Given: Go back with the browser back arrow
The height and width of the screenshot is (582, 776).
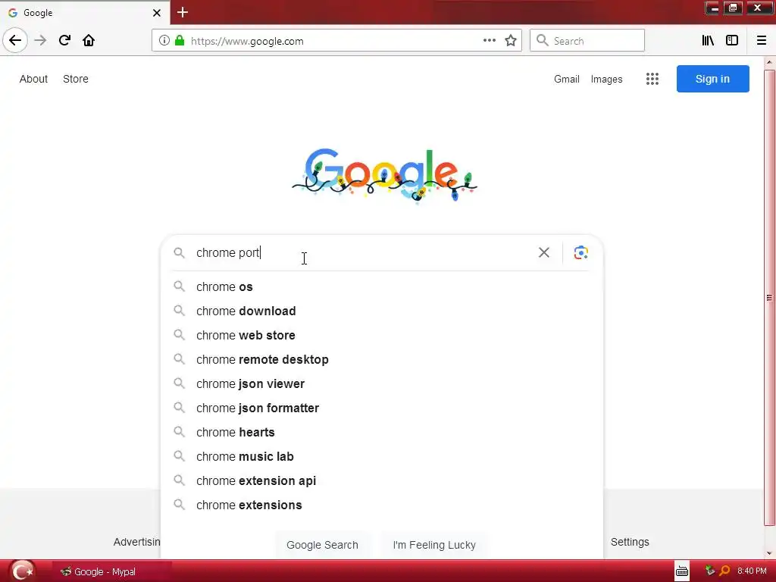Looking at the screenshot, I should [15, 40].
